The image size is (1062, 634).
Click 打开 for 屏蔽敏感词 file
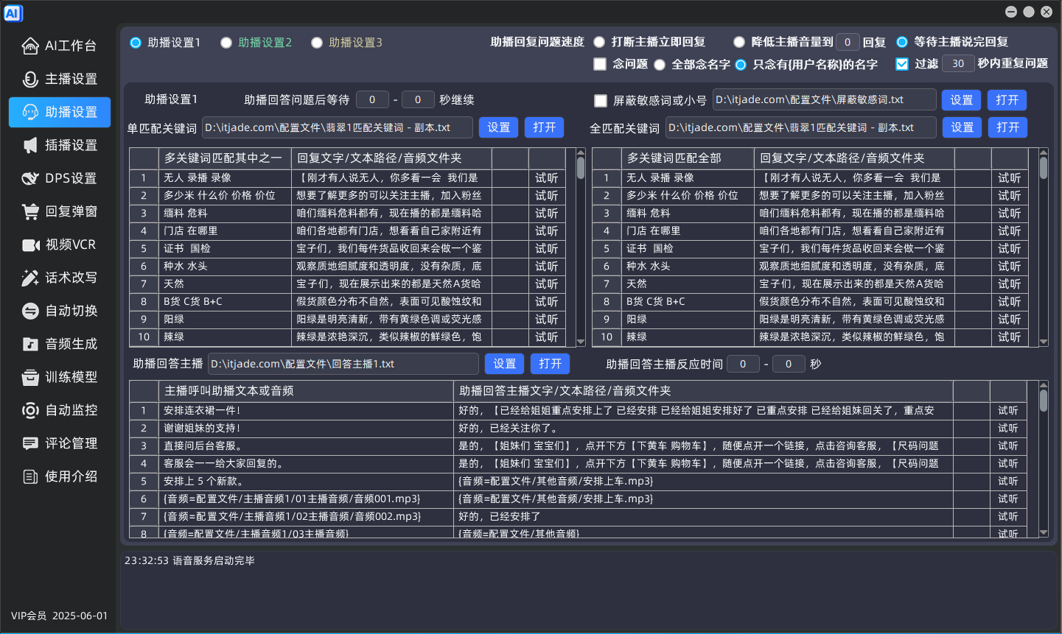[1007, 100]
